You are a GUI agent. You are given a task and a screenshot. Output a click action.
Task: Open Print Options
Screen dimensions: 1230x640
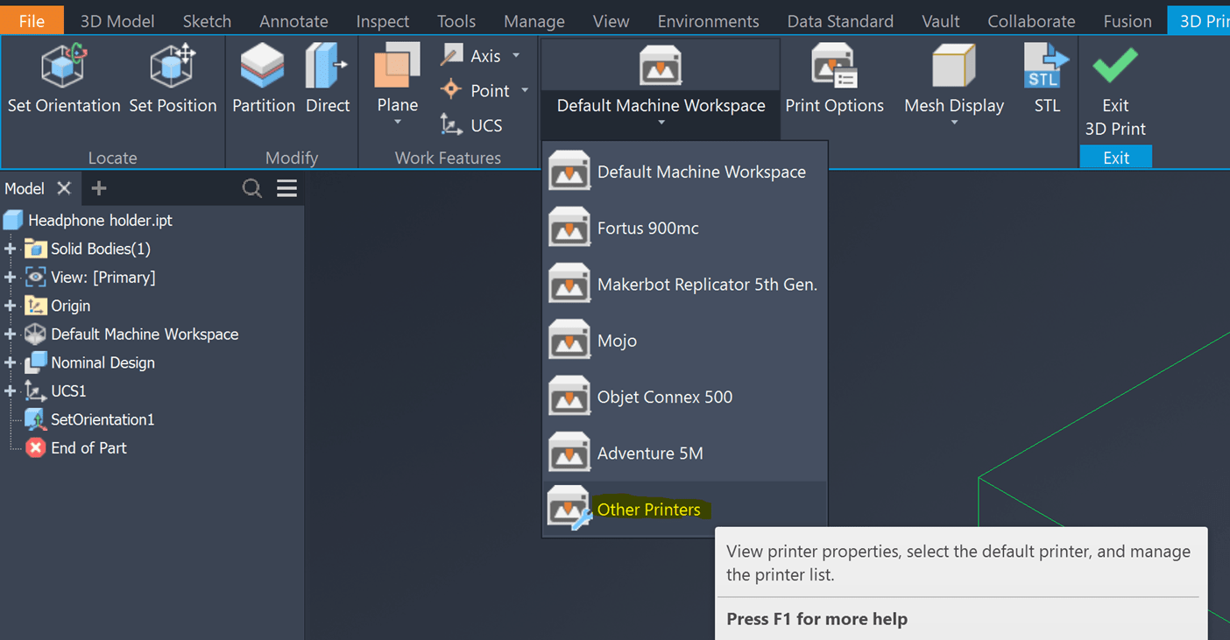point(834,81)
